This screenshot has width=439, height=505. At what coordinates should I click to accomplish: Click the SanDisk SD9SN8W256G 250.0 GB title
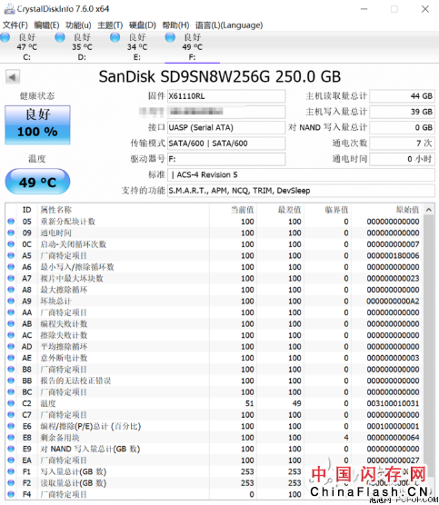tap(220, 76)
